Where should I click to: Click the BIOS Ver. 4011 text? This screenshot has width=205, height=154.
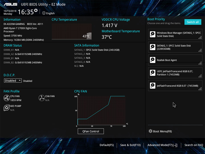[35, 24]
